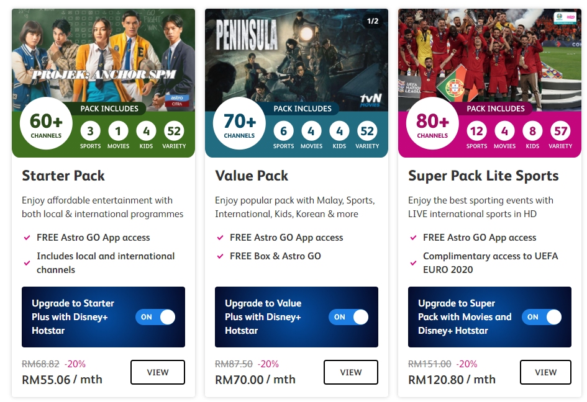Click the Super Pack 80+ channels circle
Viewport: 587px width, 402px height.
point(432,123)
